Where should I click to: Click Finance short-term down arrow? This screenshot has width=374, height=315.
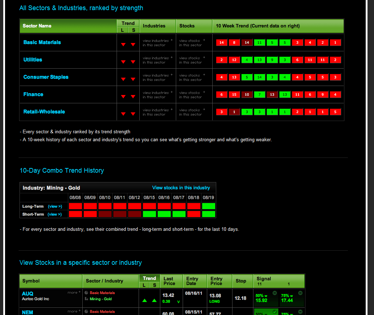133,97
